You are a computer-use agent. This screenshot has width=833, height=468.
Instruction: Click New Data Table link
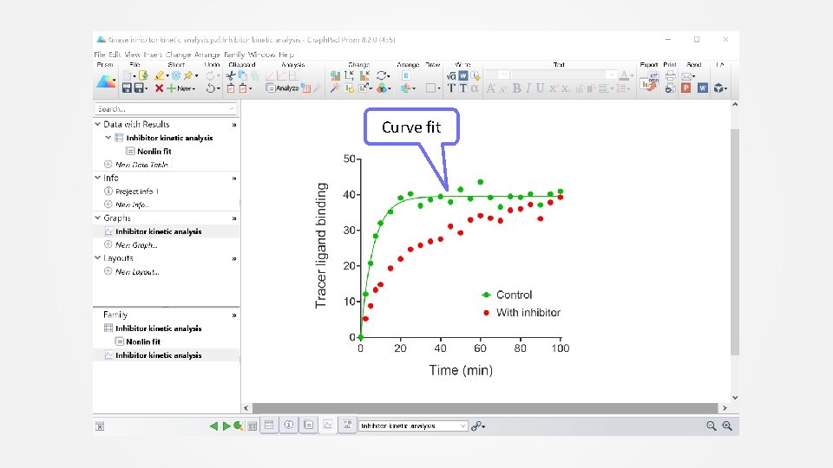point(141,165)
